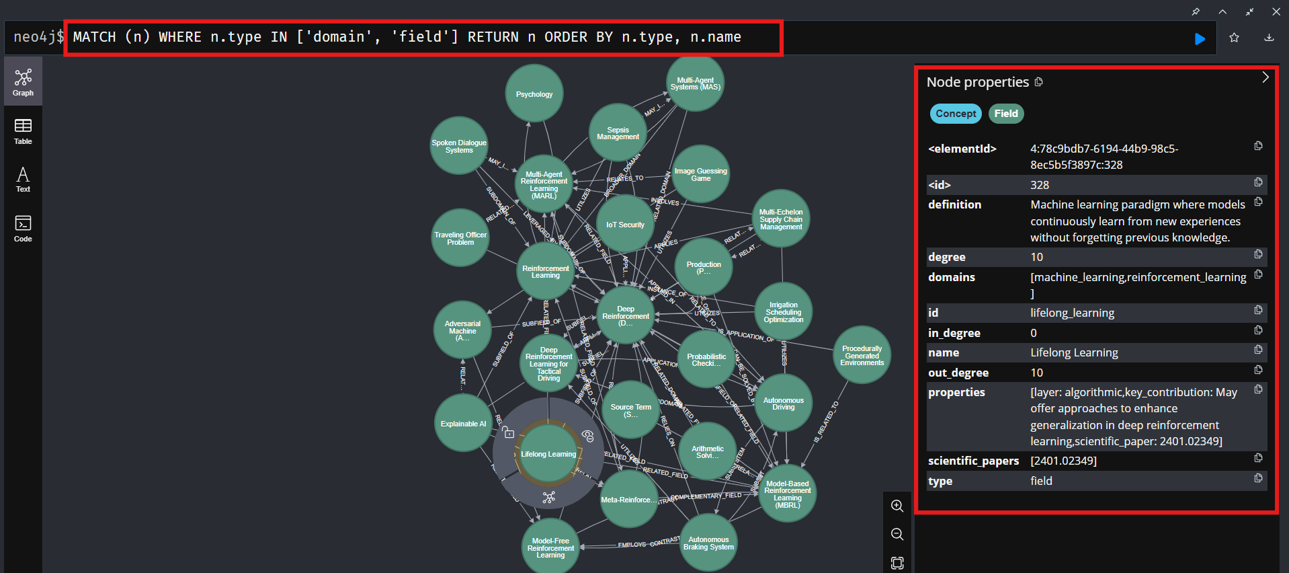Copy the out_degree property value
The width and height of the screenshot is (1289, 573).
(x=1258, y=370)
